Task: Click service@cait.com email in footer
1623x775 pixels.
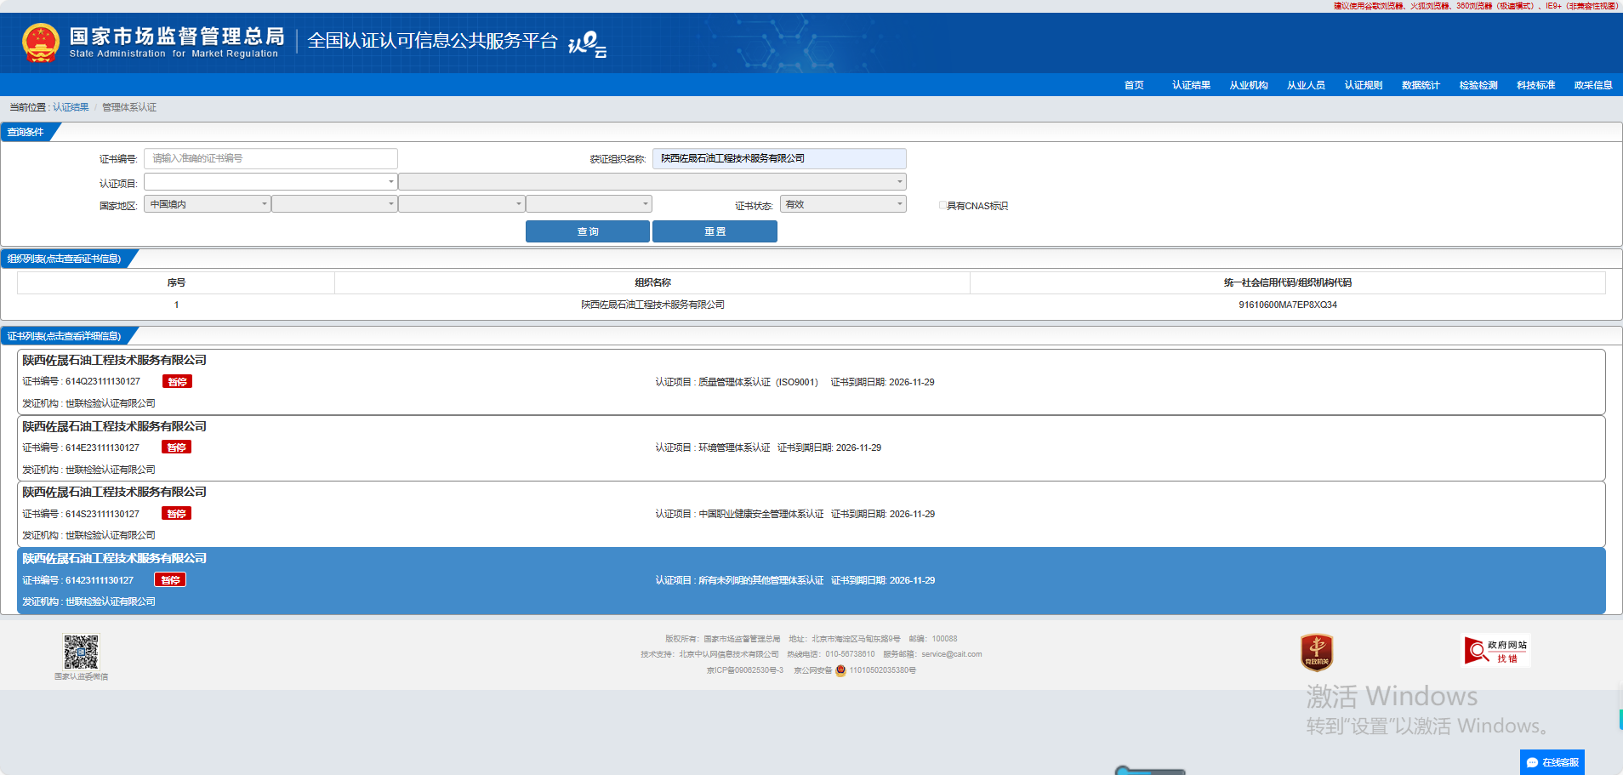Action: click(x=951, y=654)
